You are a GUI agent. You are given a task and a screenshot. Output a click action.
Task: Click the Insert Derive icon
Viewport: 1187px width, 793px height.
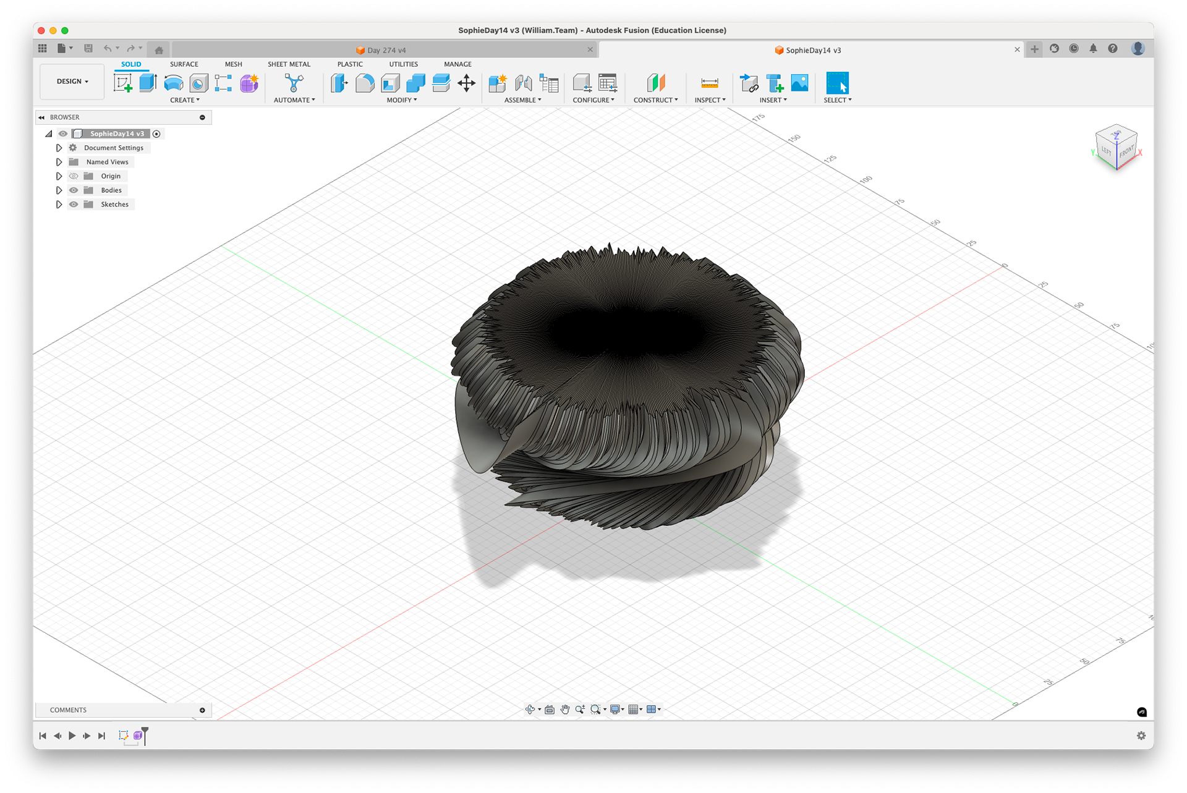click(x=749, y=83)
